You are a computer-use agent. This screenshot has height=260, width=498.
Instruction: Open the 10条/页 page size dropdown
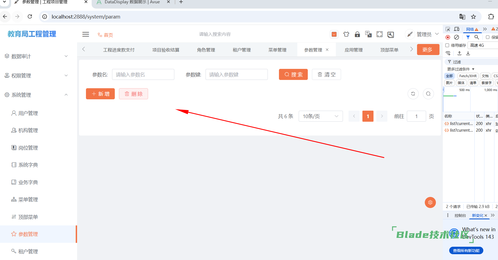(321, 116)
